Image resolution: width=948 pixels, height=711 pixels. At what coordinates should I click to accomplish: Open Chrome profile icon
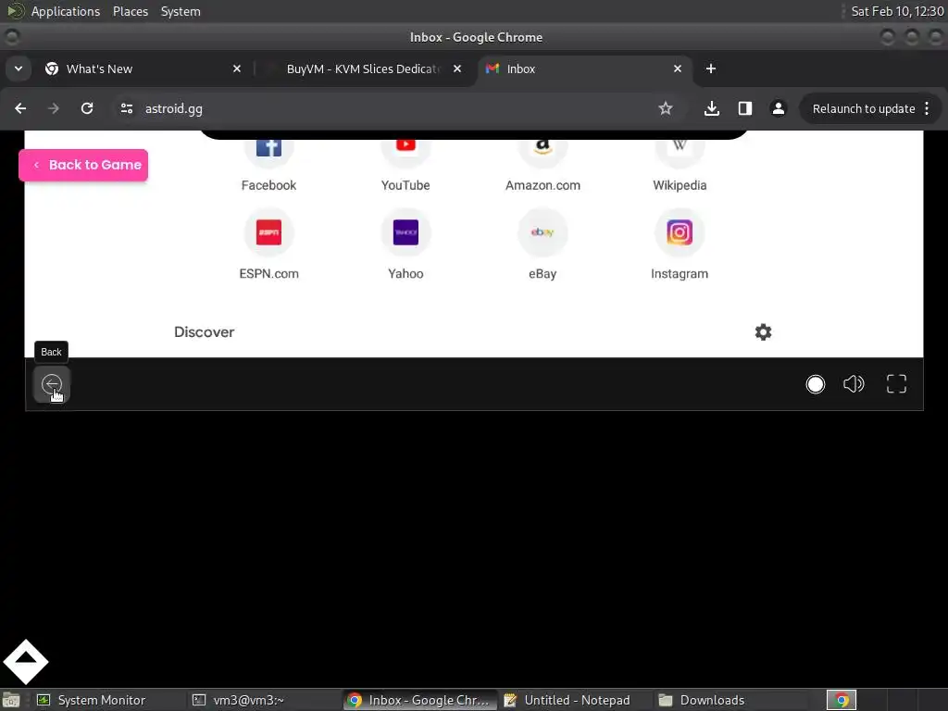click(778, 108)
